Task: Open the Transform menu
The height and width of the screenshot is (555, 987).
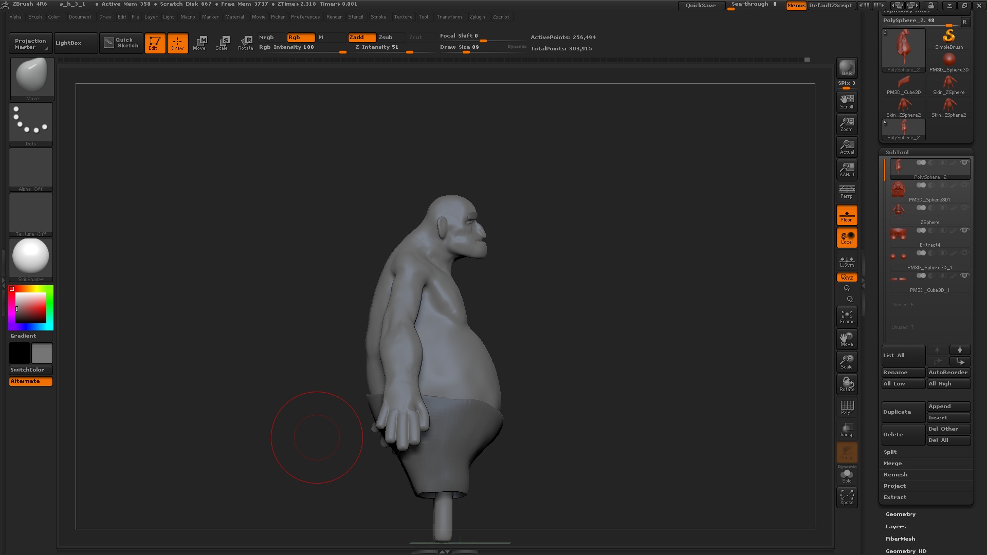Action: (449, 17)
